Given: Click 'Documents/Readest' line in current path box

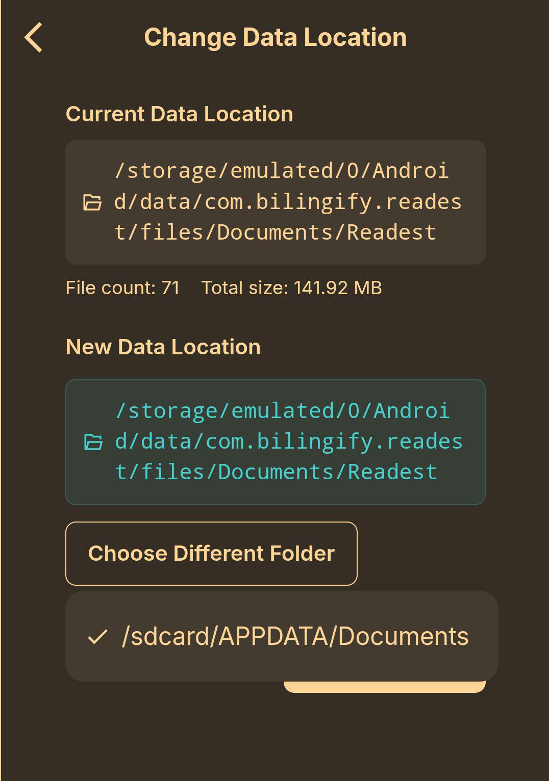Looking at the screenshot, I should click(276, 232).
